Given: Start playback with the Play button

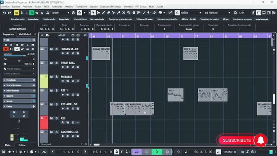Looking at the screenshot, I should (157, 152).
